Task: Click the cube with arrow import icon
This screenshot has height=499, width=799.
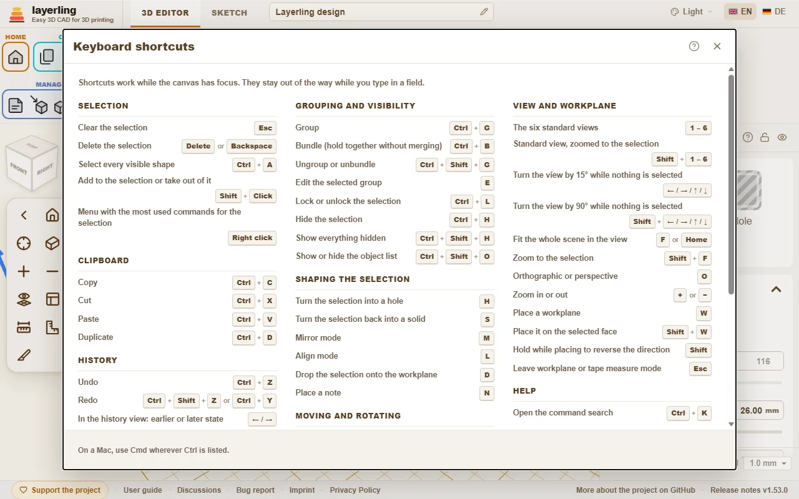Action: [x=40, y=105]
